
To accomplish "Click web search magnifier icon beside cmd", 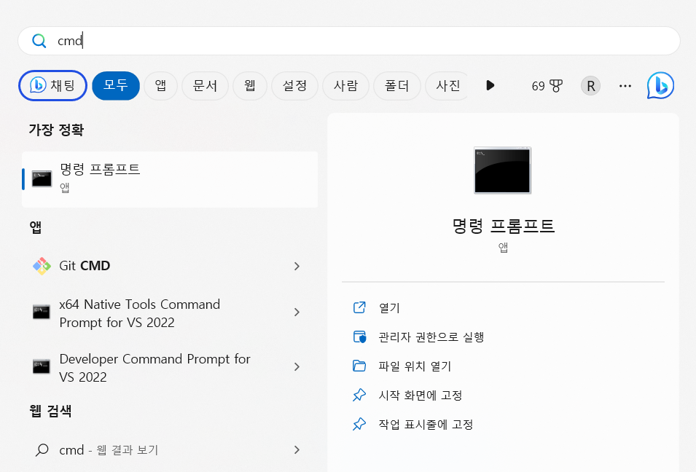I will pyautogui.click(x=42, y=450).
